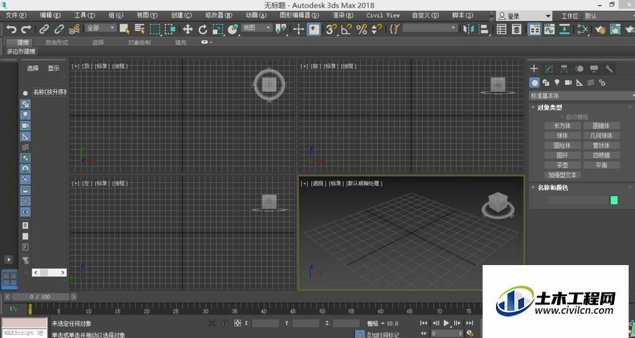635x338 pixels.
Task: Open the '标准基本体' category dropdown
Action: pyautogui.click(x=582, y=96)
